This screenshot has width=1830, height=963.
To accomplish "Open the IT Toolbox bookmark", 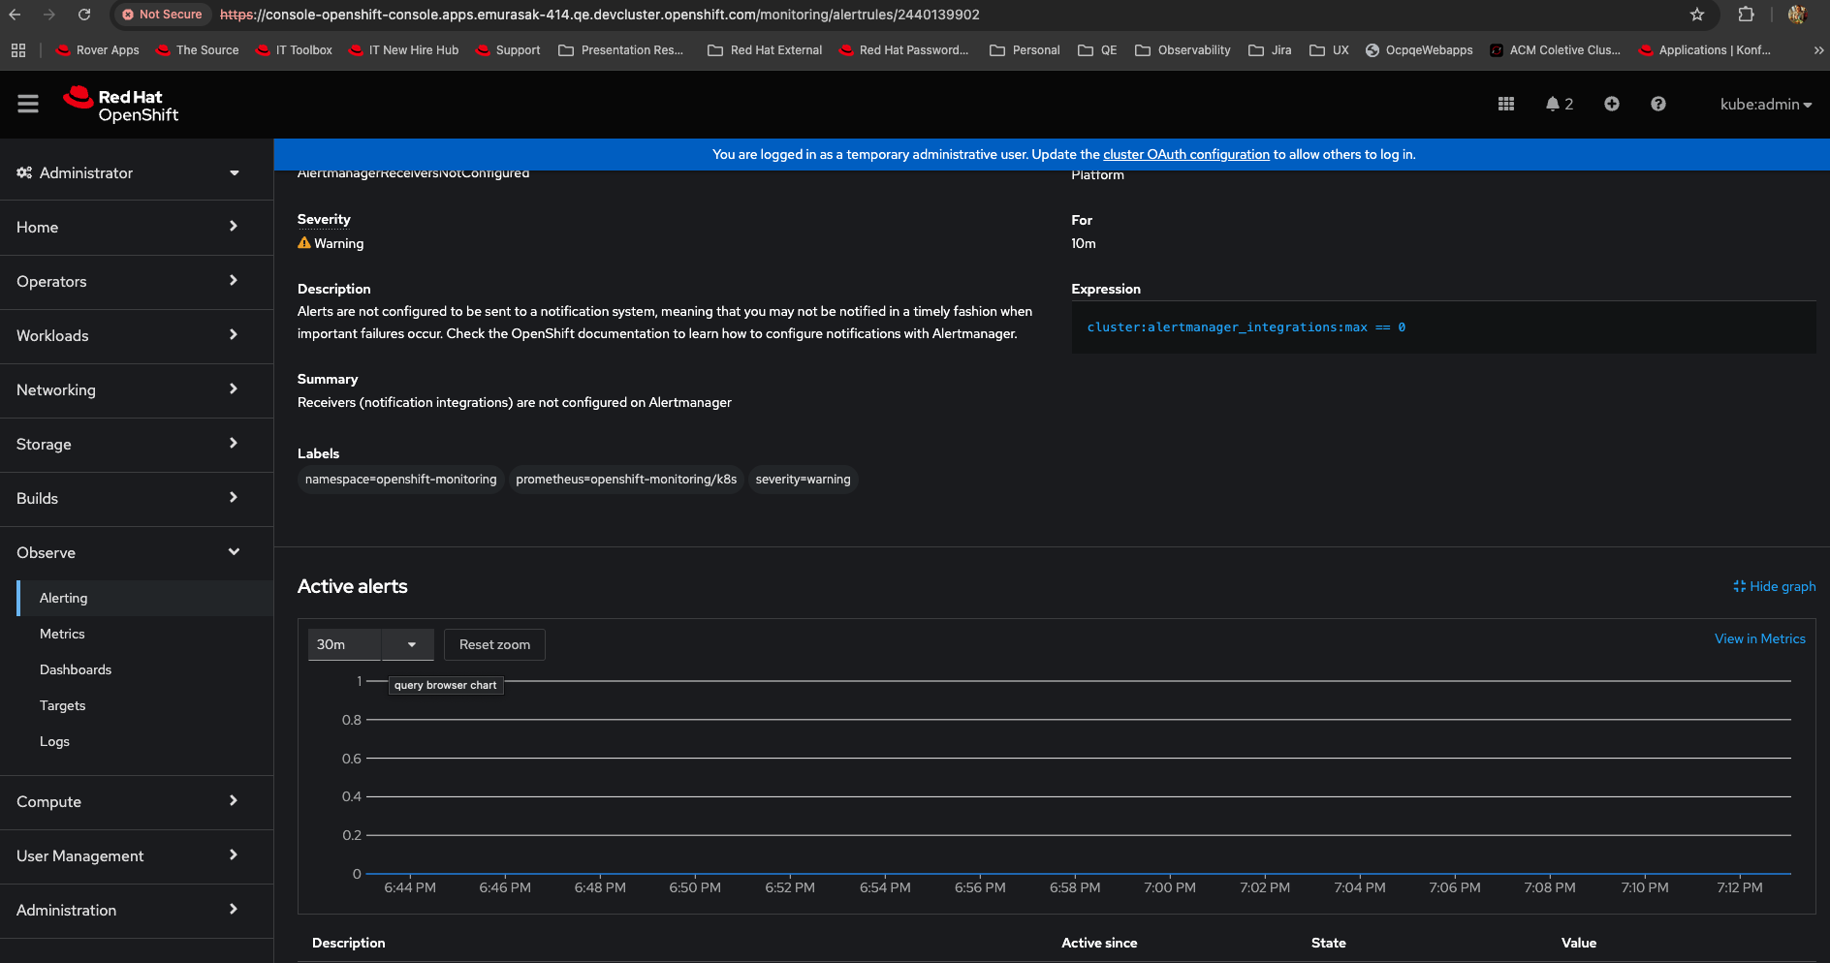I will coord(294,50).
